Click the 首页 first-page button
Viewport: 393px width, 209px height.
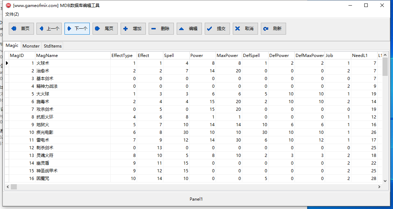(x=21, y=29)
